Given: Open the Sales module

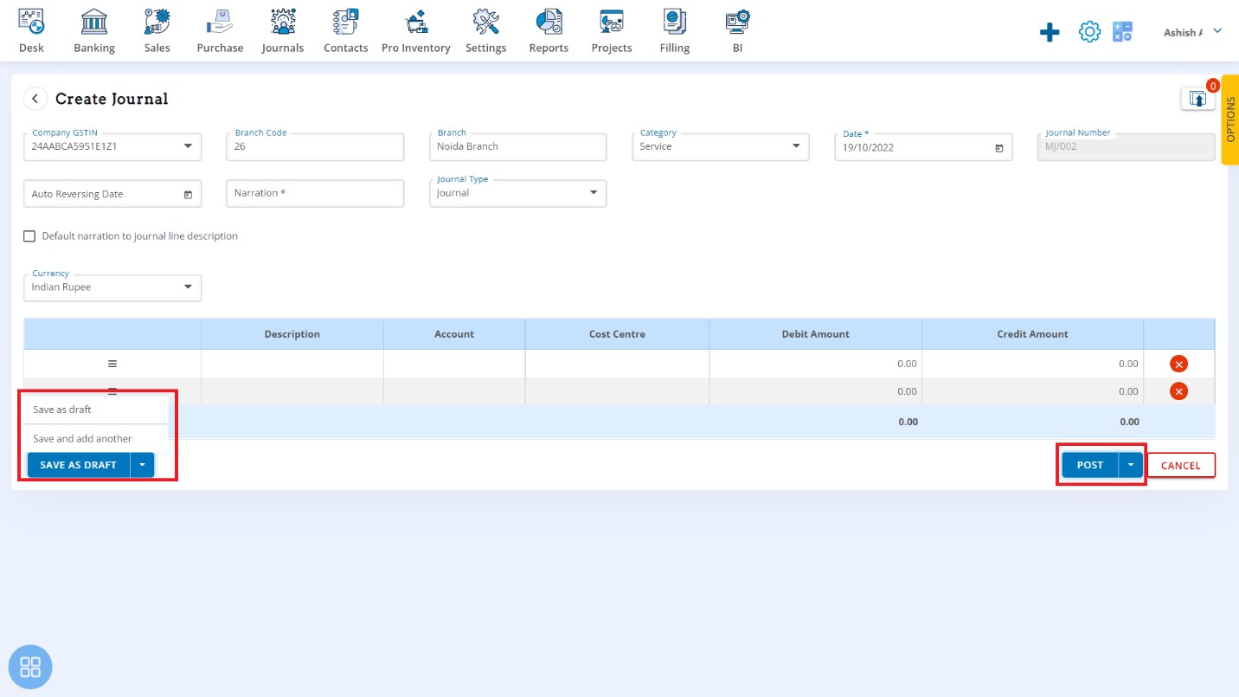Looking at the screenshot, I should (x=157, y=31).
